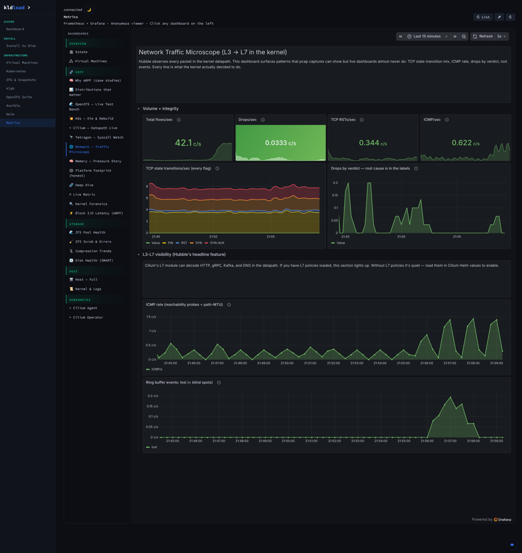Viewport: 522px width, 553px height.
Task: Toggle dark mode moon icon
Action: click(89, 10)
